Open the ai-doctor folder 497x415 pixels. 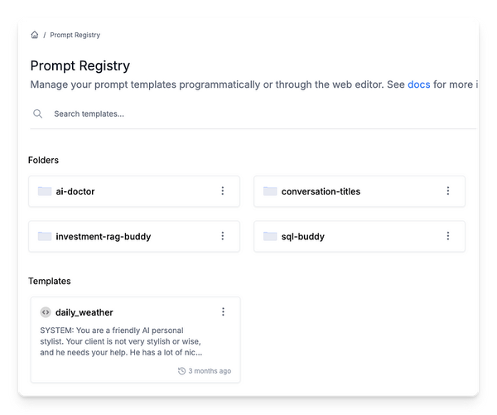(x=75, y=191)
